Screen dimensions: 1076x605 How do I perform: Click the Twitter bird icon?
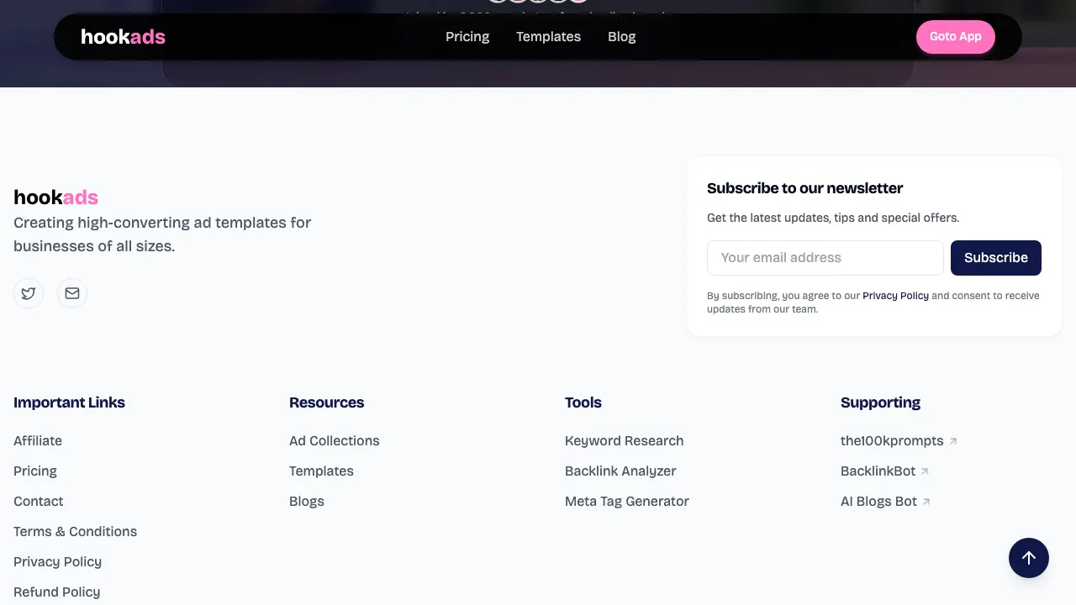pyautogui.click(x=29, y=293)
